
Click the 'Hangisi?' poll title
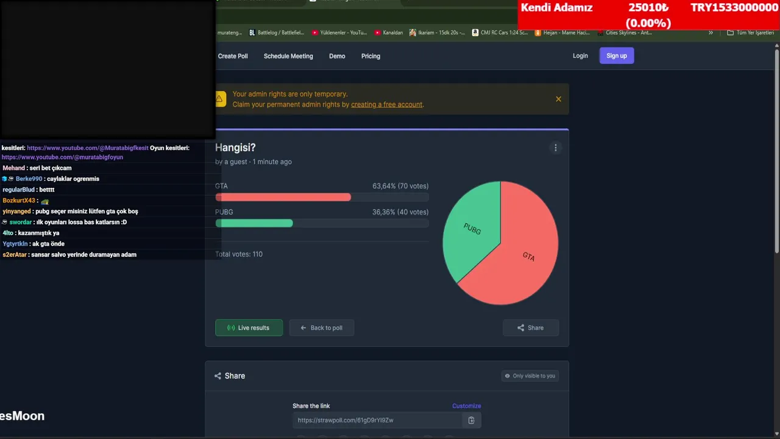pos(235,148)
